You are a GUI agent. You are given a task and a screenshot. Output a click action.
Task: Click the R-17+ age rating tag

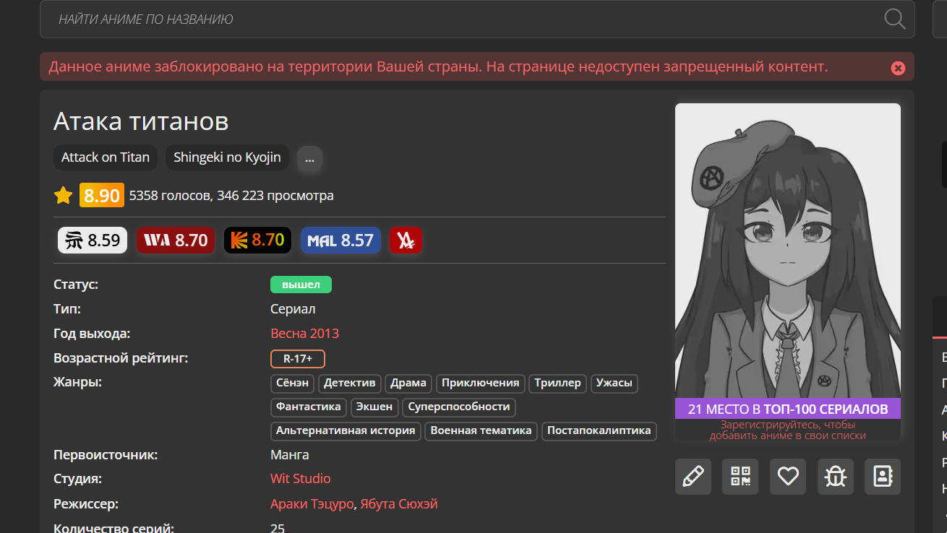tap(298, 359)
